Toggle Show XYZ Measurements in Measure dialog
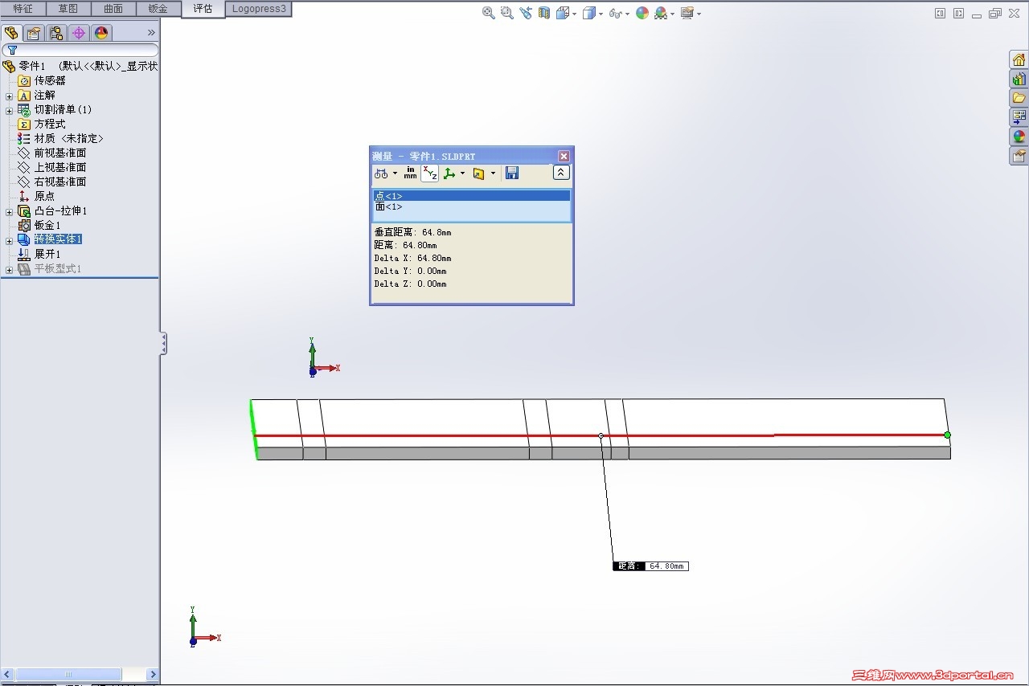This screenshot has width=1029, height=686. tap(430, 173)
